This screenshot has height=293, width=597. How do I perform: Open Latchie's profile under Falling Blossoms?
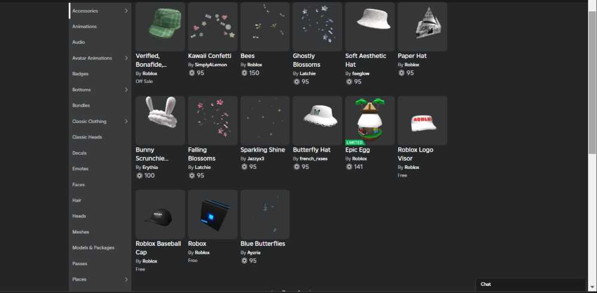pos(203,168)
